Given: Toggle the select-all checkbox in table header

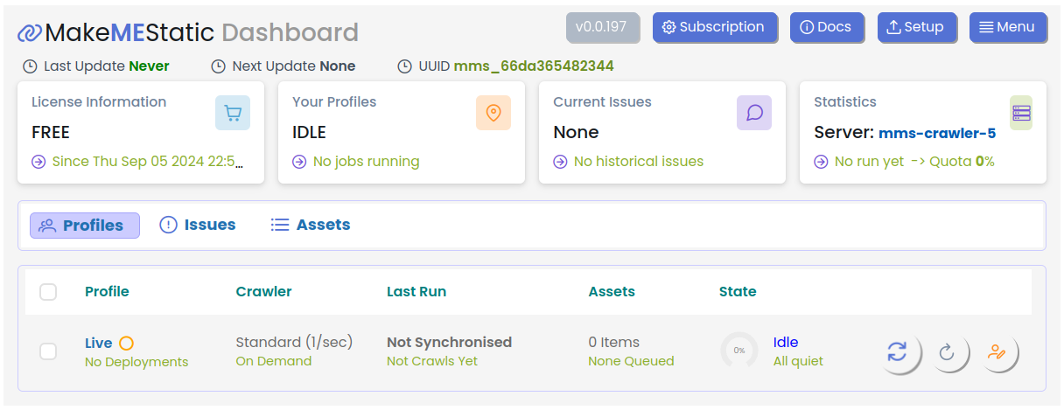Looking at the screenshot, I should click(x=48, y=292).
